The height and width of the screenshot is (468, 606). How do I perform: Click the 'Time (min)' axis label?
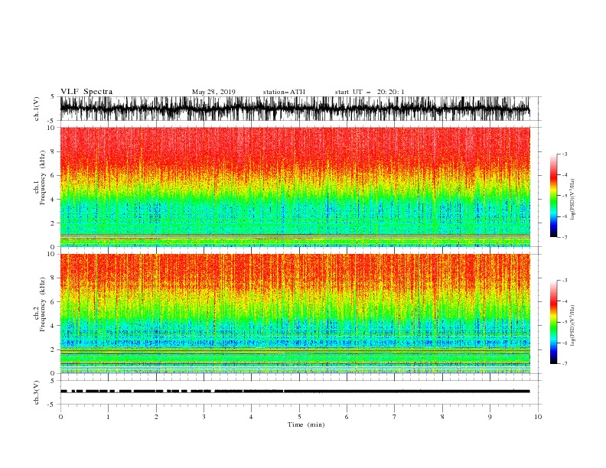pyautogui.click(x=306, y=424)
